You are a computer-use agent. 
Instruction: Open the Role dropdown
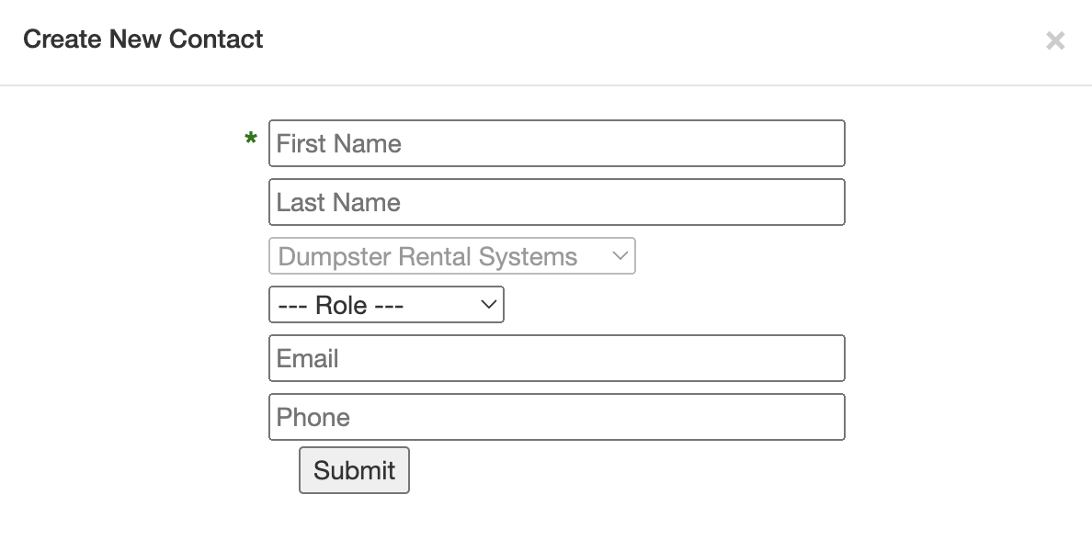tap(386, 305)
